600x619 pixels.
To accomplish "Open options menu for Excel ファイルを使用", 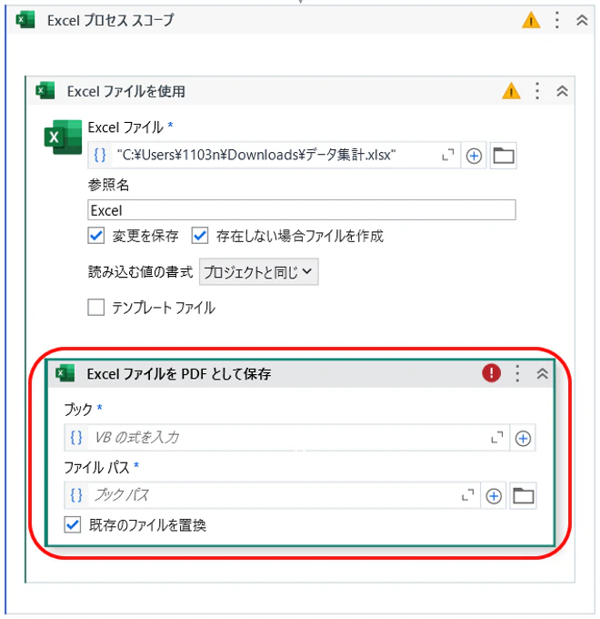I will (537, 91).
